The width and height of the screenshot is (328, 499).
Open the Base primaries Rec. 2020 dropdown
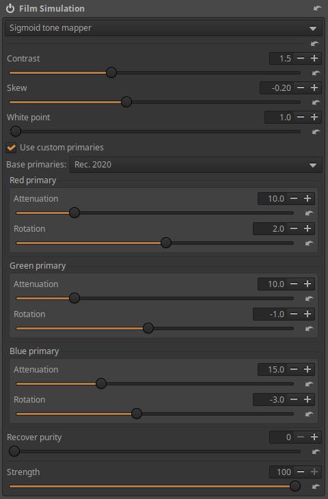[196, 165]
